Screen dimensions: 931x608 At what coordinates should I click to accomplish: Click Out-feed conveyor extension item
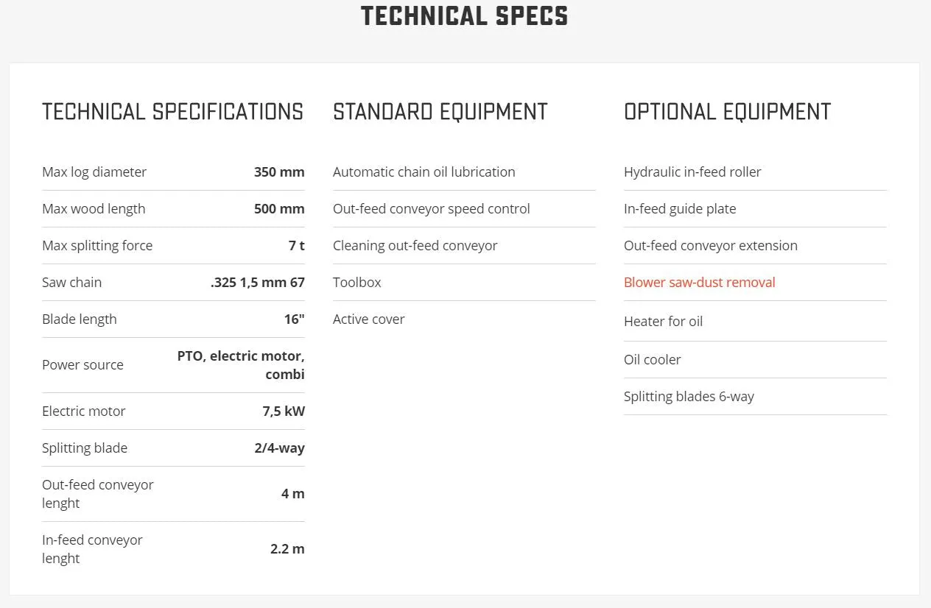coord(711,245)
